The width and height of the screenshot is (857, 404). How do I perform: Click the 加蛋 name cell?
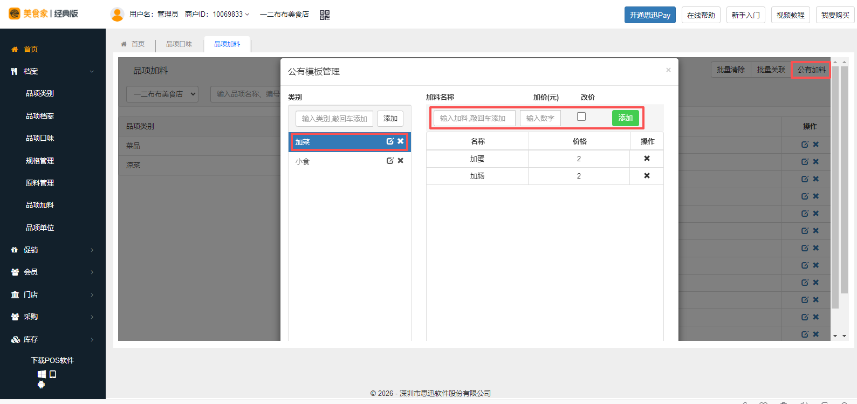[477, 159]
